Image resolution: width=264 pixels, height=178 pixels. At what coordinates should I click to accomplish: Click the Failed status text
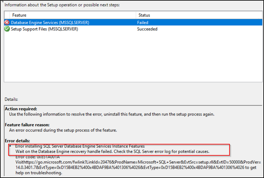point(142,22)
